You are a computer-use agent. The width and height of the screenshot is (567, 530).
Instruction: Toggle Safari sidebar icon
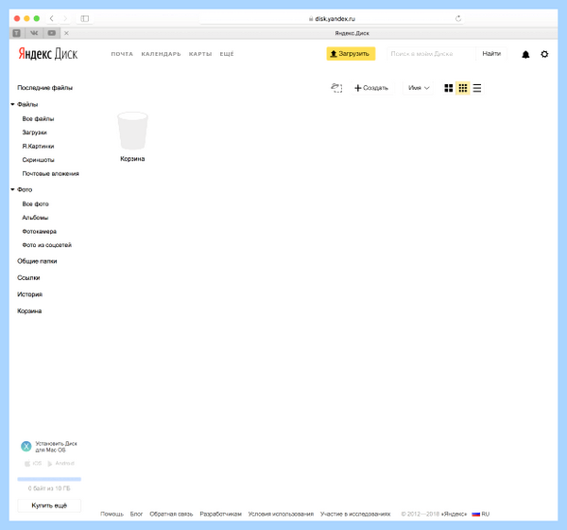tap(85, 19)
